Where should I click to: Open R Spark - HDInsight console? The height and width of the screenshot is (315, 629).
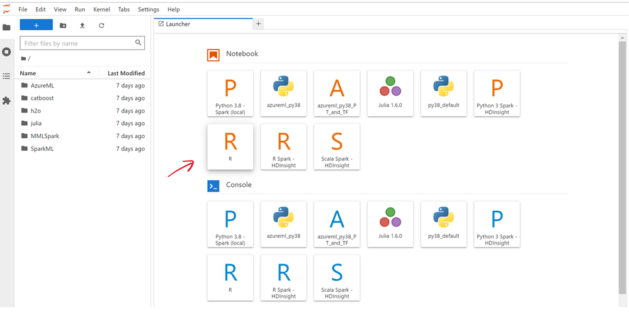pos(283,278)
